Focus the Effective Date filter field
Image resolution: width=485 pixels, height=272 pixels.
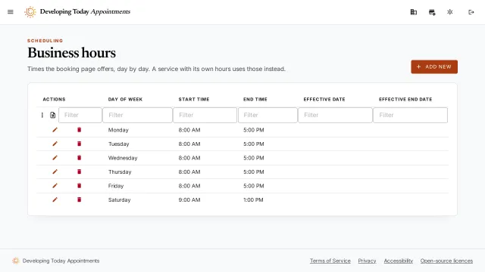[x=335, y=115]
